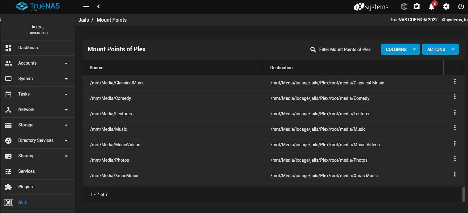This screenshot has width=468, height=213.
Task: Open options menu for MusicVideos mount
Action: [455, 143]
